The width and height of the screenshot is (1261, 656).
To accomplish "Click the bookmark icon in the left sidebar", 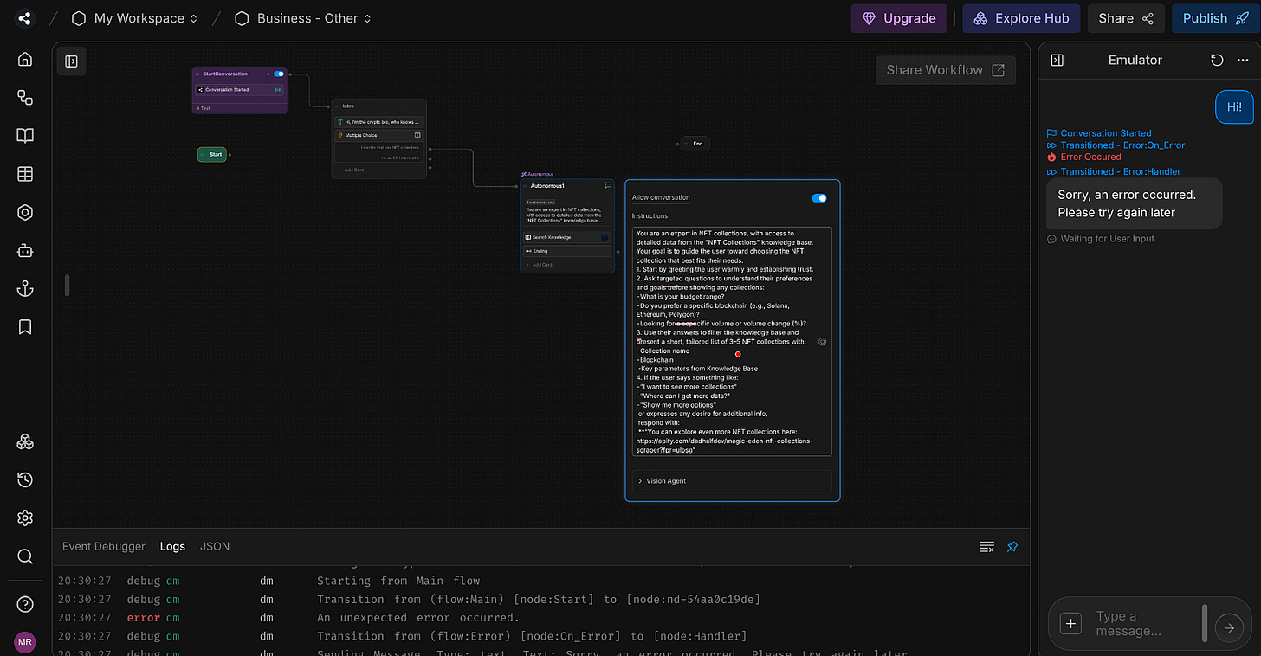I will [x=25, y=326].
